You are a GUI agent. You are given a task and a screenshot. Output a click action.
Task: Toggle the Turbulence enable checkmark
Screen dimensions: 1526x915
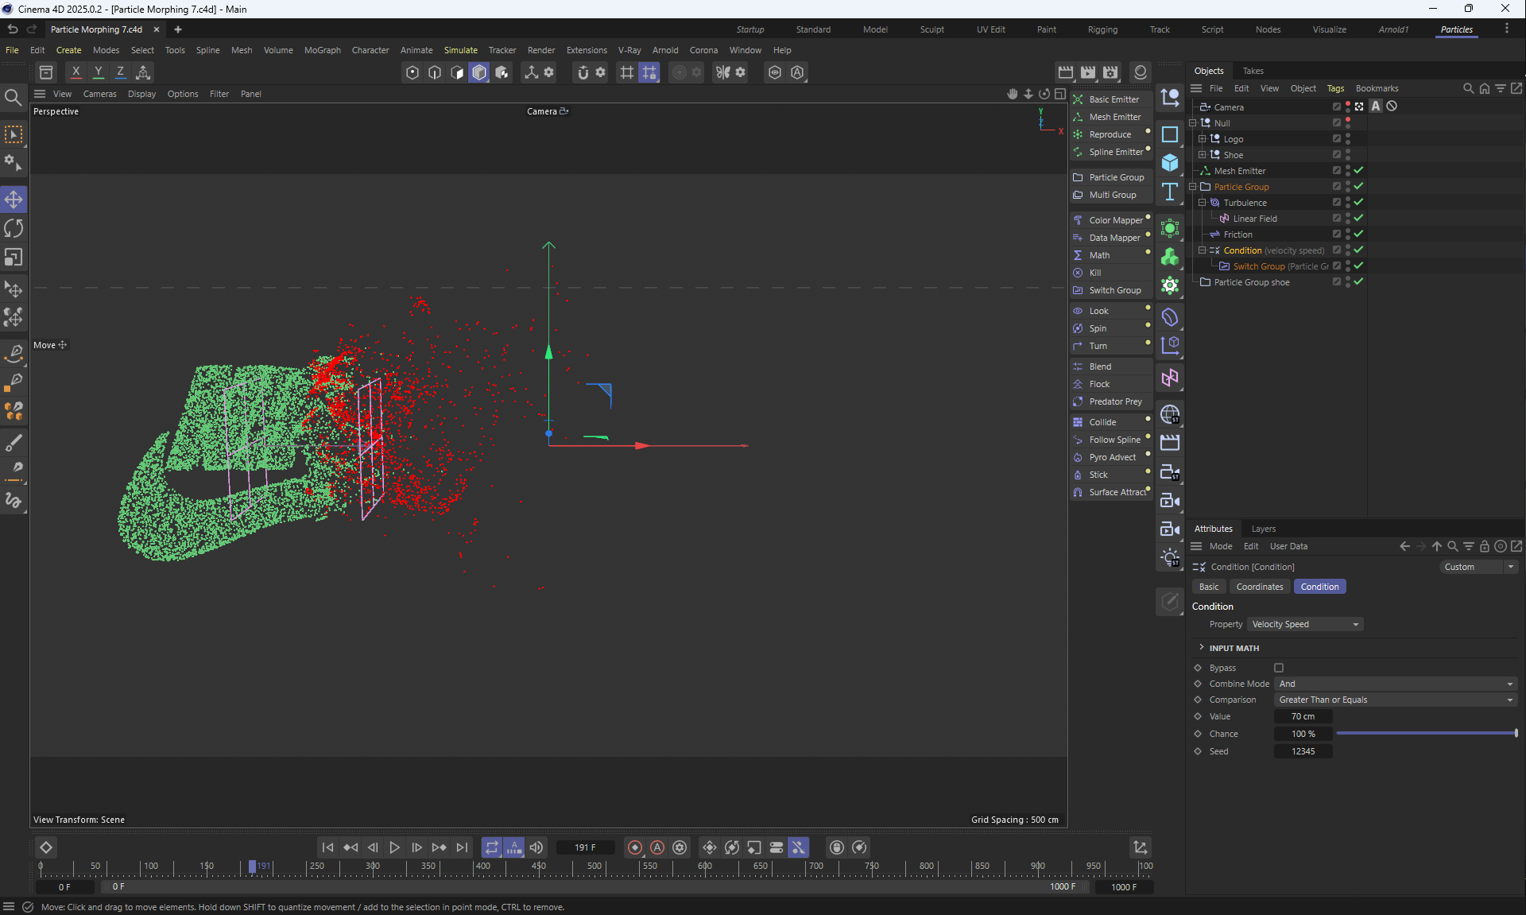pos(1358,202)
